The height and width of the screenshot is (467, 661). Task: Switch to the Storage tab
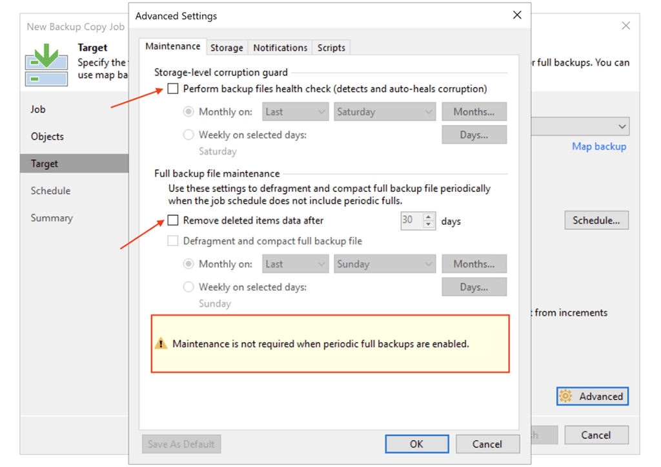pyautogui.click(x=227, y=48)
